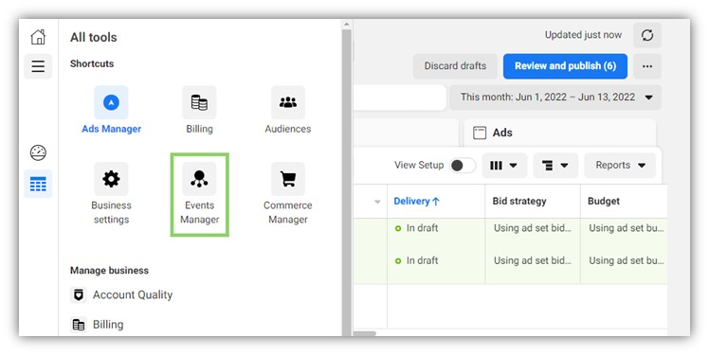The image size is (709, 355).
Task: Launch Commerce Manager cart icon
Action: (x=288, y=179)
